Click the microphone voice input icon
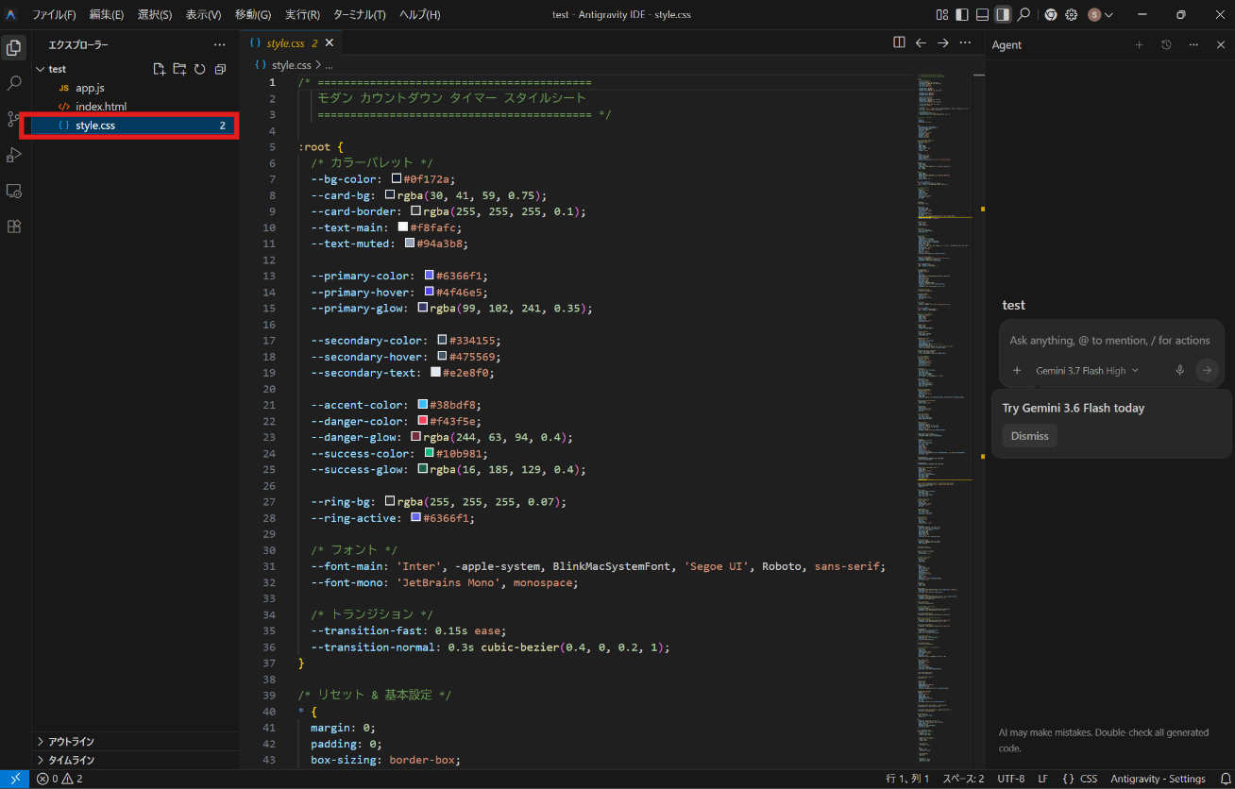The image size is (1235, 789). point(1179,371)
